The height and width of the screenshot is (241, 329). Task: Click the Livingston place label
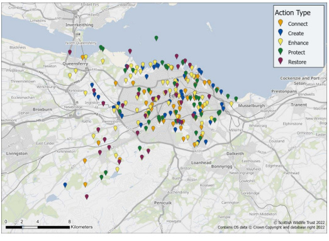17,154
